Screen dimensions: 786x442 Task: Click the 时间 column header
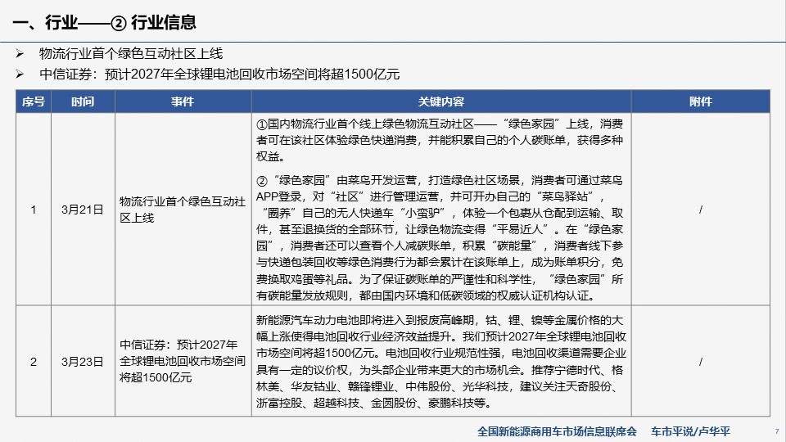point(83,101)
